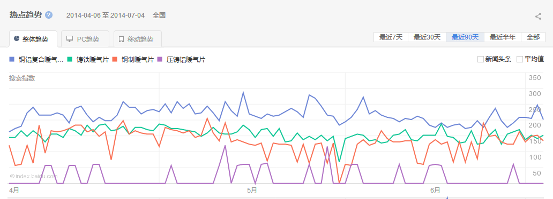Open the 全国 region selector

pos(159,15)
